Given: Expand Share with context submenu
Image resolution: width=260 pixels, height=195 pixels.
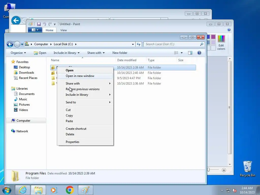Looking at the screenshot, I should (85, 84).
